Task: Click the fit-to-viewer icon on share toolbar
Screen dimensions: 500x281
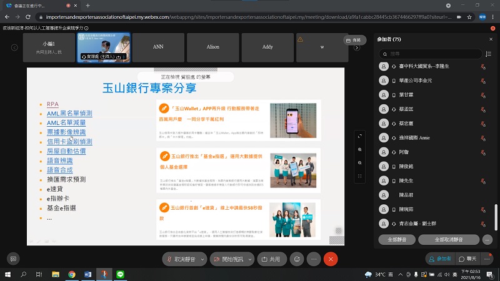Action: point(360,136)
